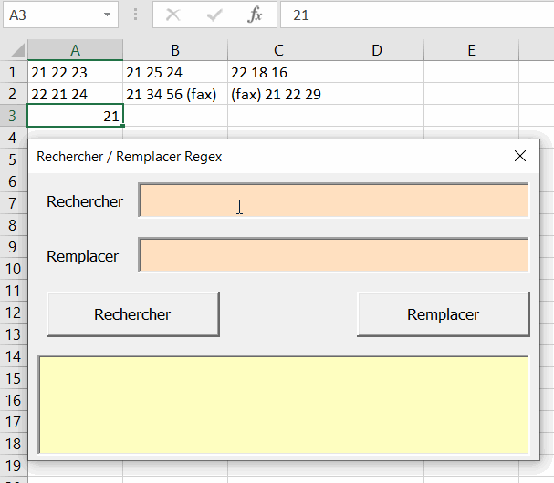Click the yellow results text area

[284, 404]
